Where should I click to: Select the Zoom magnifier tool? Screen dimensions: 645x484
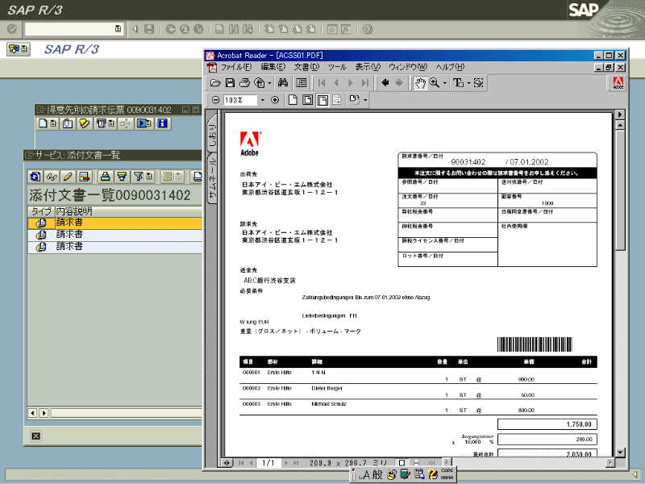435,83
